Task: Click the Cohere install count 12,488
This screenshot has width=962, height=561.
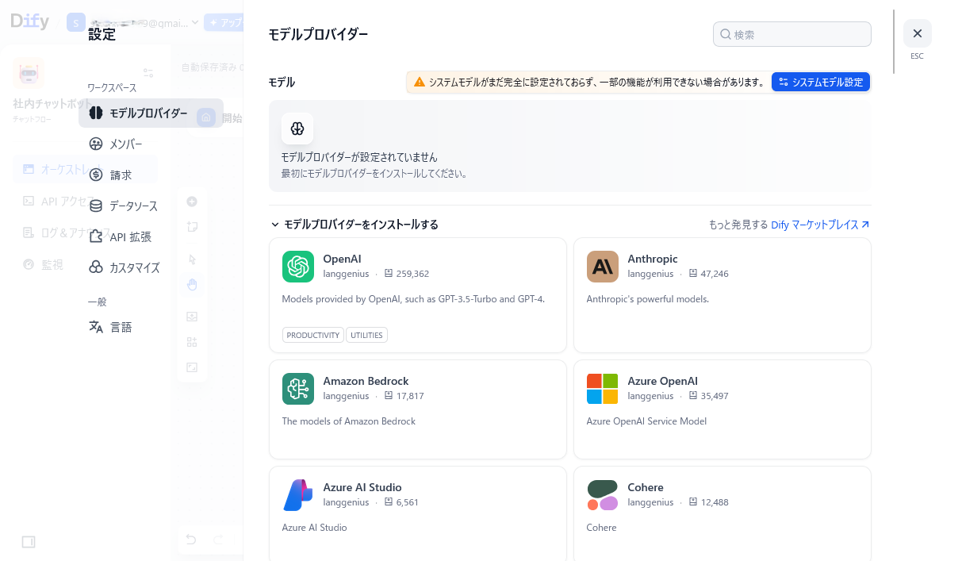Action: (715, 502)
